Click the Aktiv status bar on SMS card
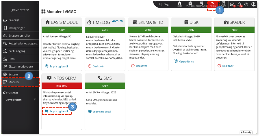This screenshot has width=260, height=136. point(105,86)
